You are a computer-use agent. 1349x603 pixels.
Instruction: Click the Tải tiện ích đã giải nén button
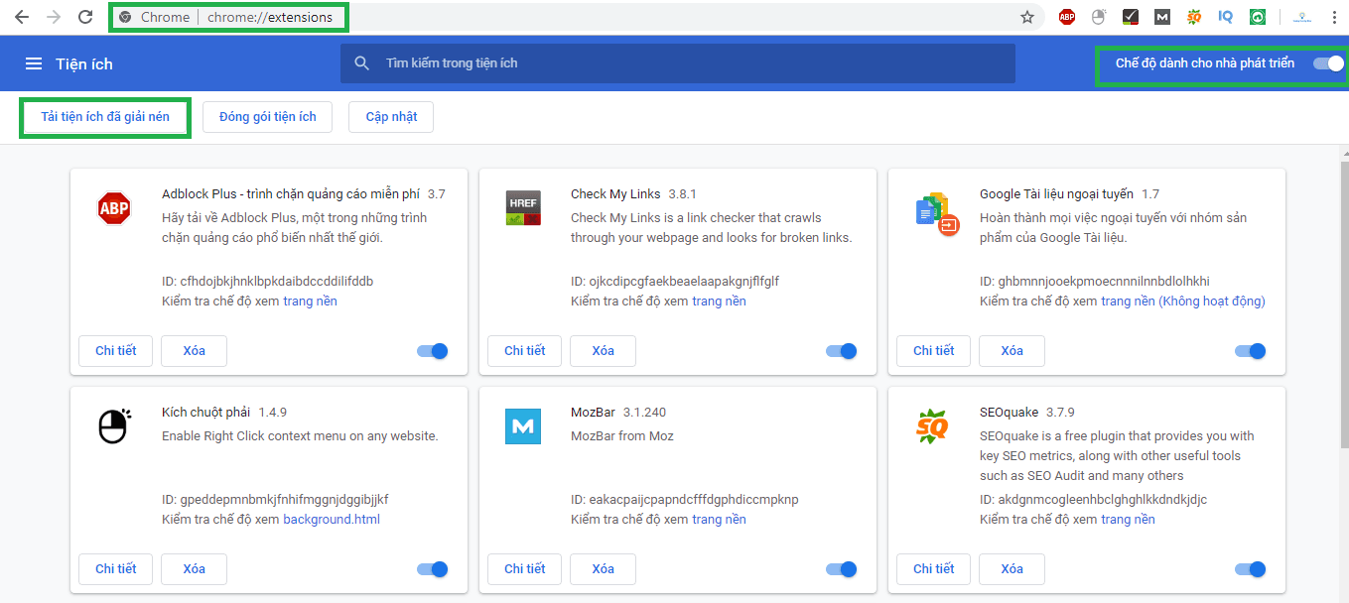tap(105, 117)
